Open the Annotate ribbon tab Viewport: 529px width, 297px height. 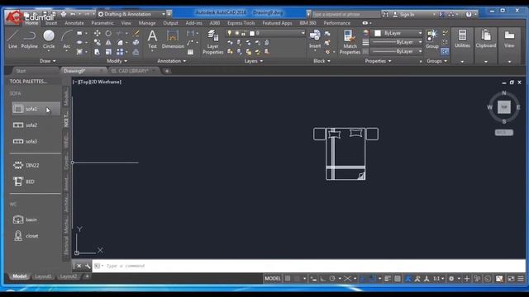coord(74,23)
